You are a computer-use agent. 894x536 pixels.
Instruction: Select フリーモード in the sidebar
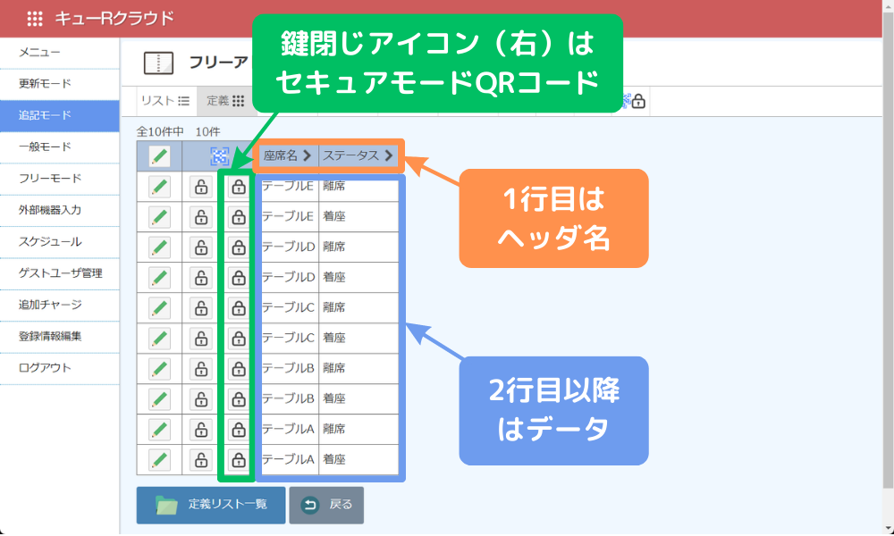point(59,179)
